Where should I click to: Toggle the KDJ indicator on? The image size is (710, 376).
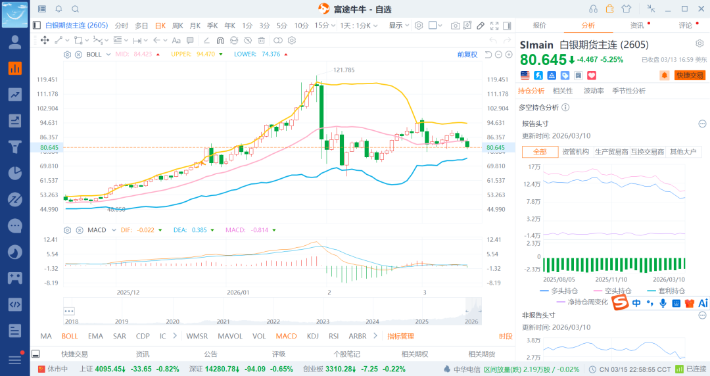click(x=313, y=336)
